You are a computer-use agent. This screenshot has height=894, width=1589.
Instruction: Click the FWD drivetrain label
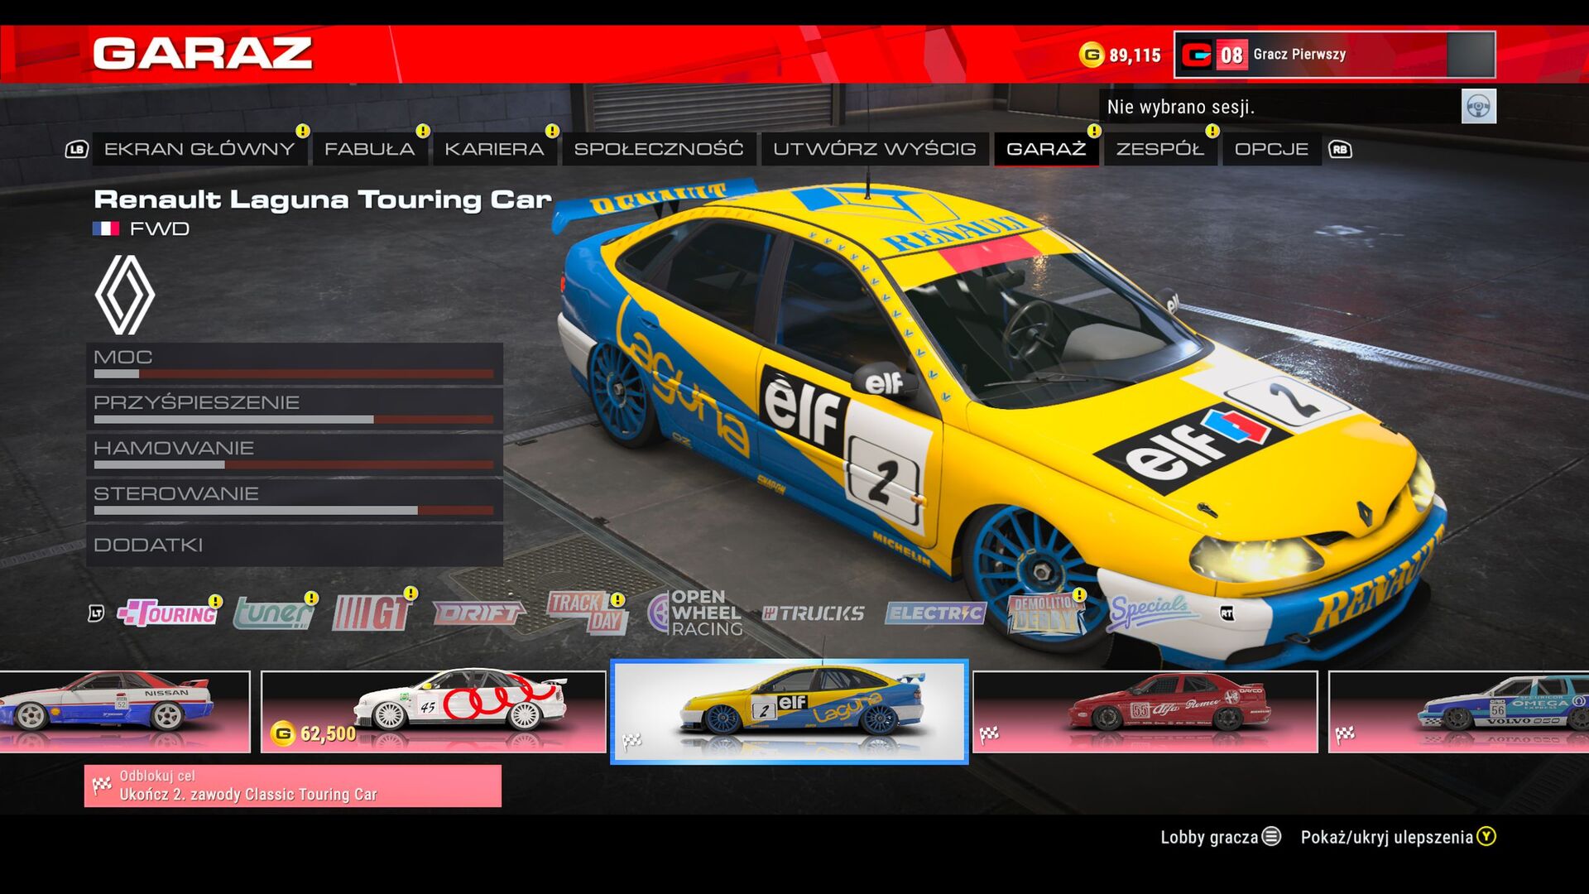160,228
